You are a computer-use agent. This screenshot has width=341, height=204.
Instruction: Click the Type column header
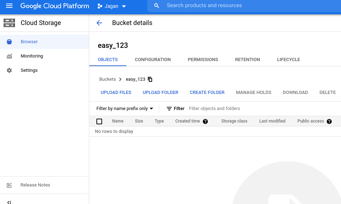coord(159,121)
